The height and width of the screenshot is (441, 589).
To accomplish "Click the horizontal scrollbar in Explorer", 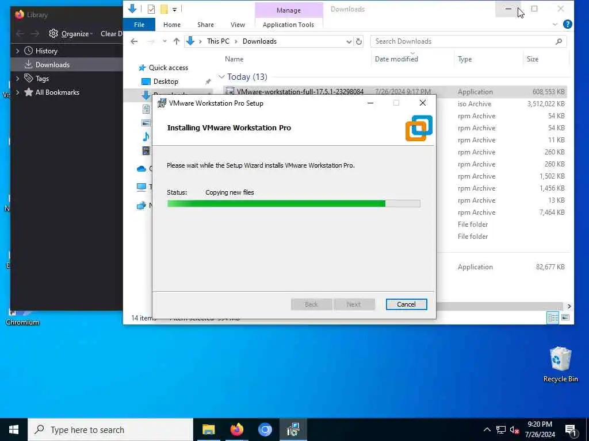I will coord(499,306).
